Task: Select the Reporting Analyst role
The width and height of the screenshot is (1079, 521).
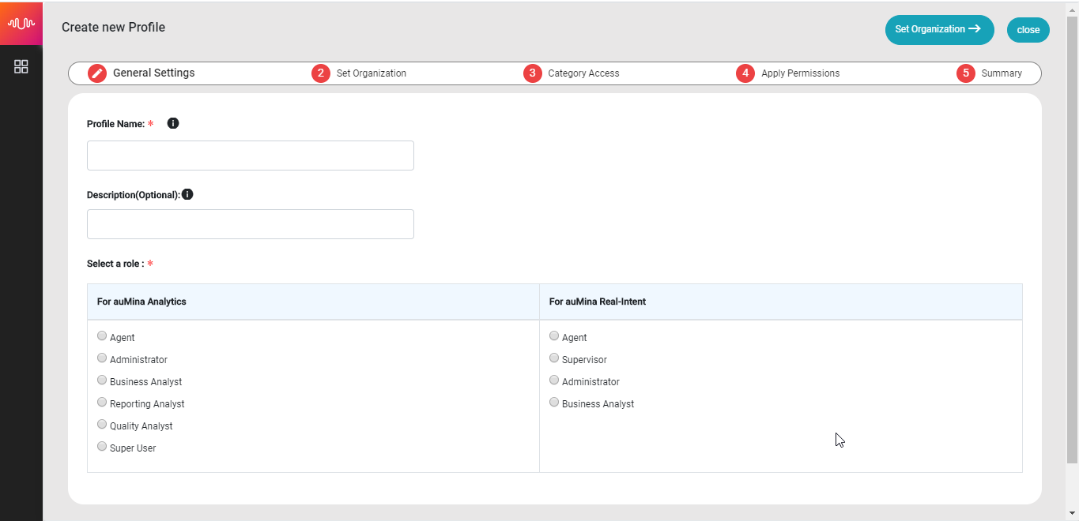Action: tap(102, 402)
